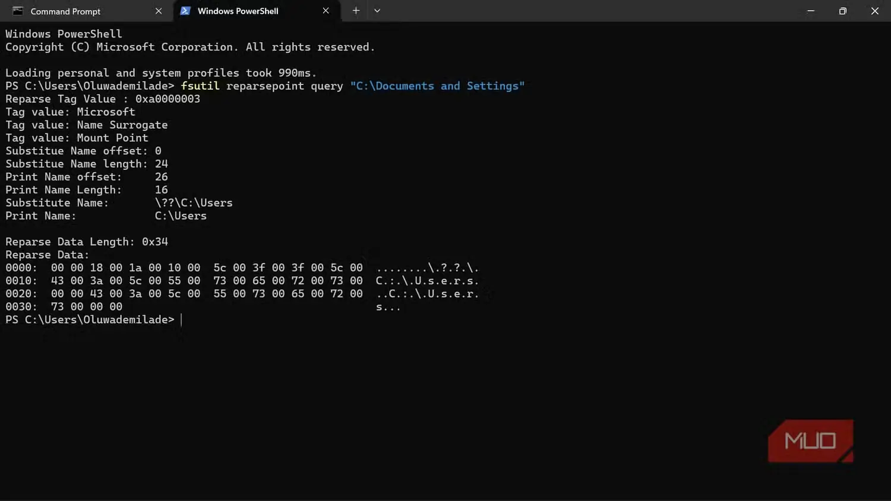
Task: Click the "Print Name Length: 16" line
Action: pos(87,191)
